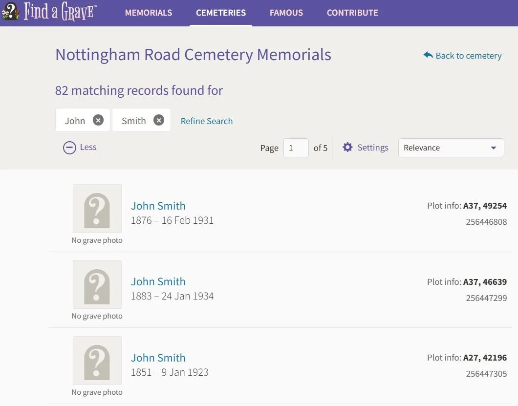Click the Settings label
518x406 pixels.
(373, 148)
